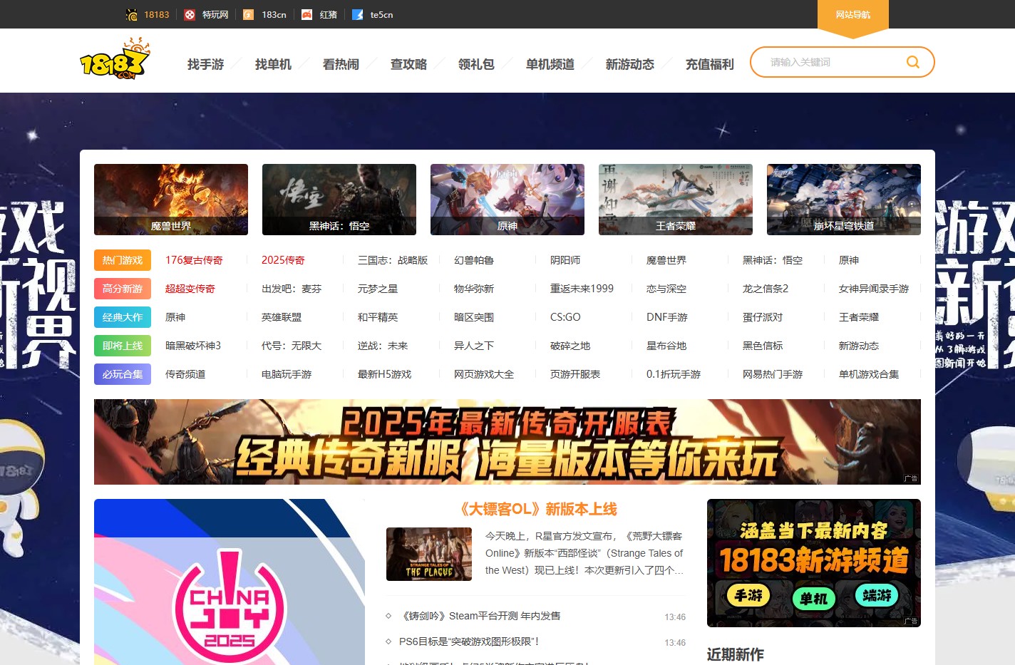Image resolution: width=1015 pixels, height=665 pixels.
Task: Open the 阴阳师 link
Action: tap(565, 260)
